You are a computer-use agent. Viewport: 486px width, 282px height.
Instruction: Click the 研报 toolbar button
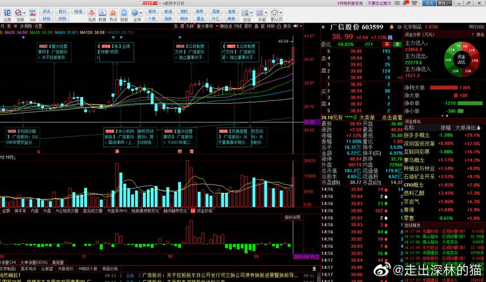coord(46,19)
